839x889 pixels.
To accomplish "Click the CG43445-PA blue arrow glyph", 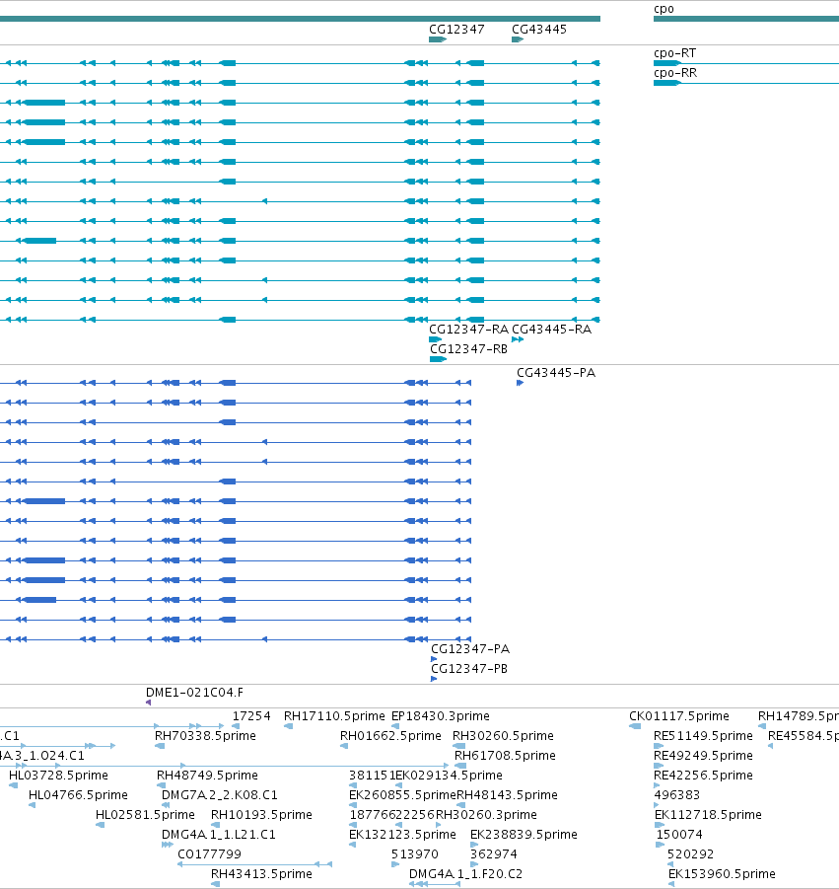I will click(x=520, y=383).
